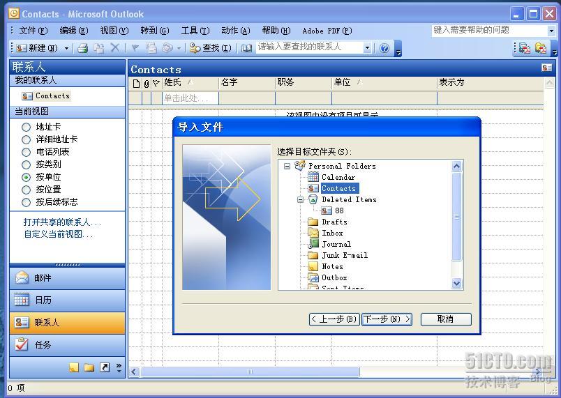Image resolution: width=561 pixels, height=398 pixels.
Task: Select Contacts folder under 我的联系人
Action: [x=46, y=95]
